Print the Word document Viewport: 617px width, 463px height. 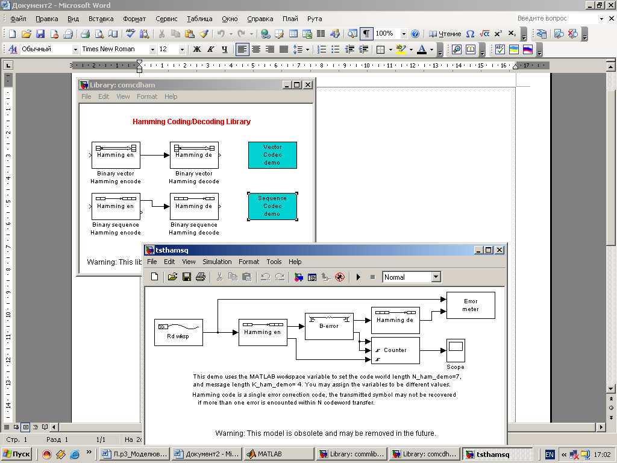tap(85, 34)
